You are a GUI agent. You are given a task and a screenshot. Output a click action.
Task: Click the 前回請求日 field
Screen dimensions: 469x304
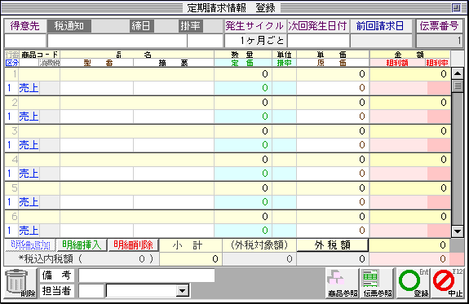pos(381,41)
